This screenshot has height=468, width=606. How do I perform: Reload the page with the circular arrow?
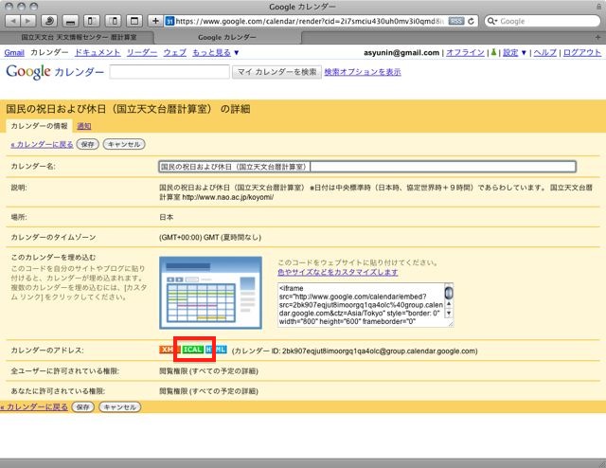472,21
